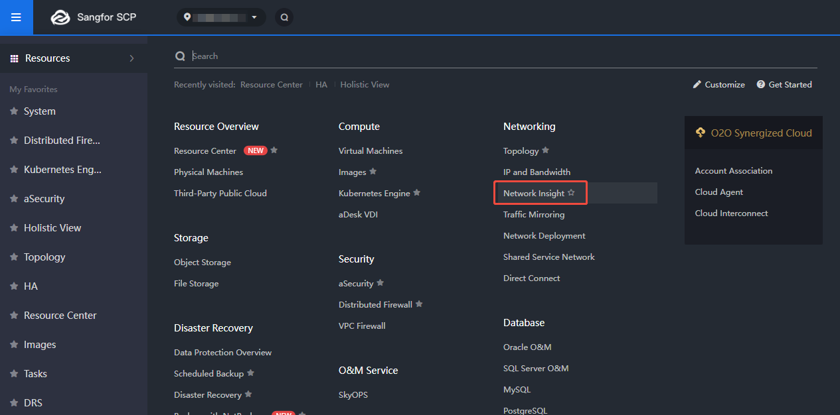Image resolution: width=840 pixels, height=415 pixels.
Task: Open the hamburger menu icon
Action: (x=17, y=17)
